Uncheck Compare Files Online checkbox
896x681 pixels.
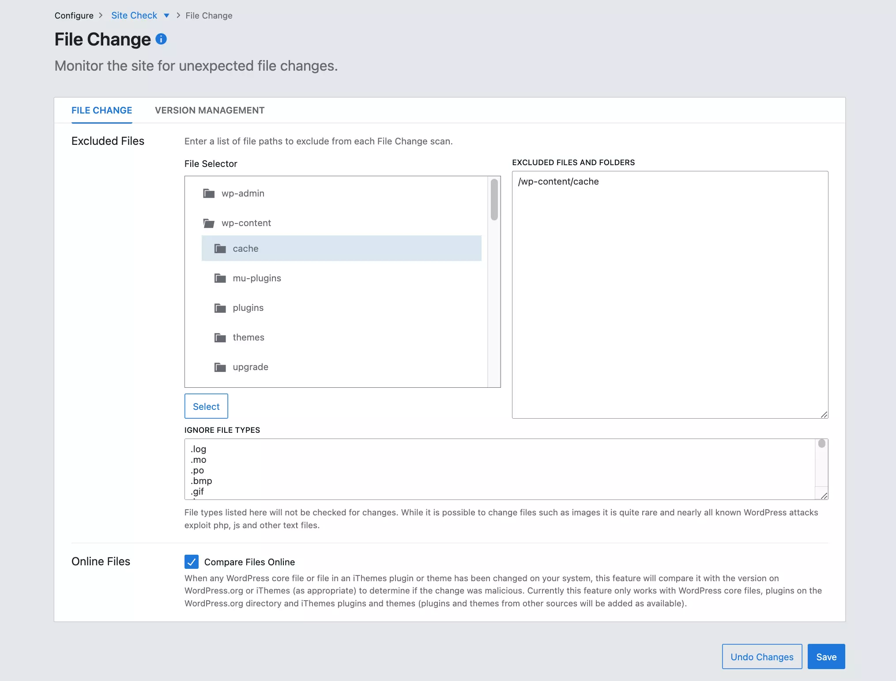point(192,562)
